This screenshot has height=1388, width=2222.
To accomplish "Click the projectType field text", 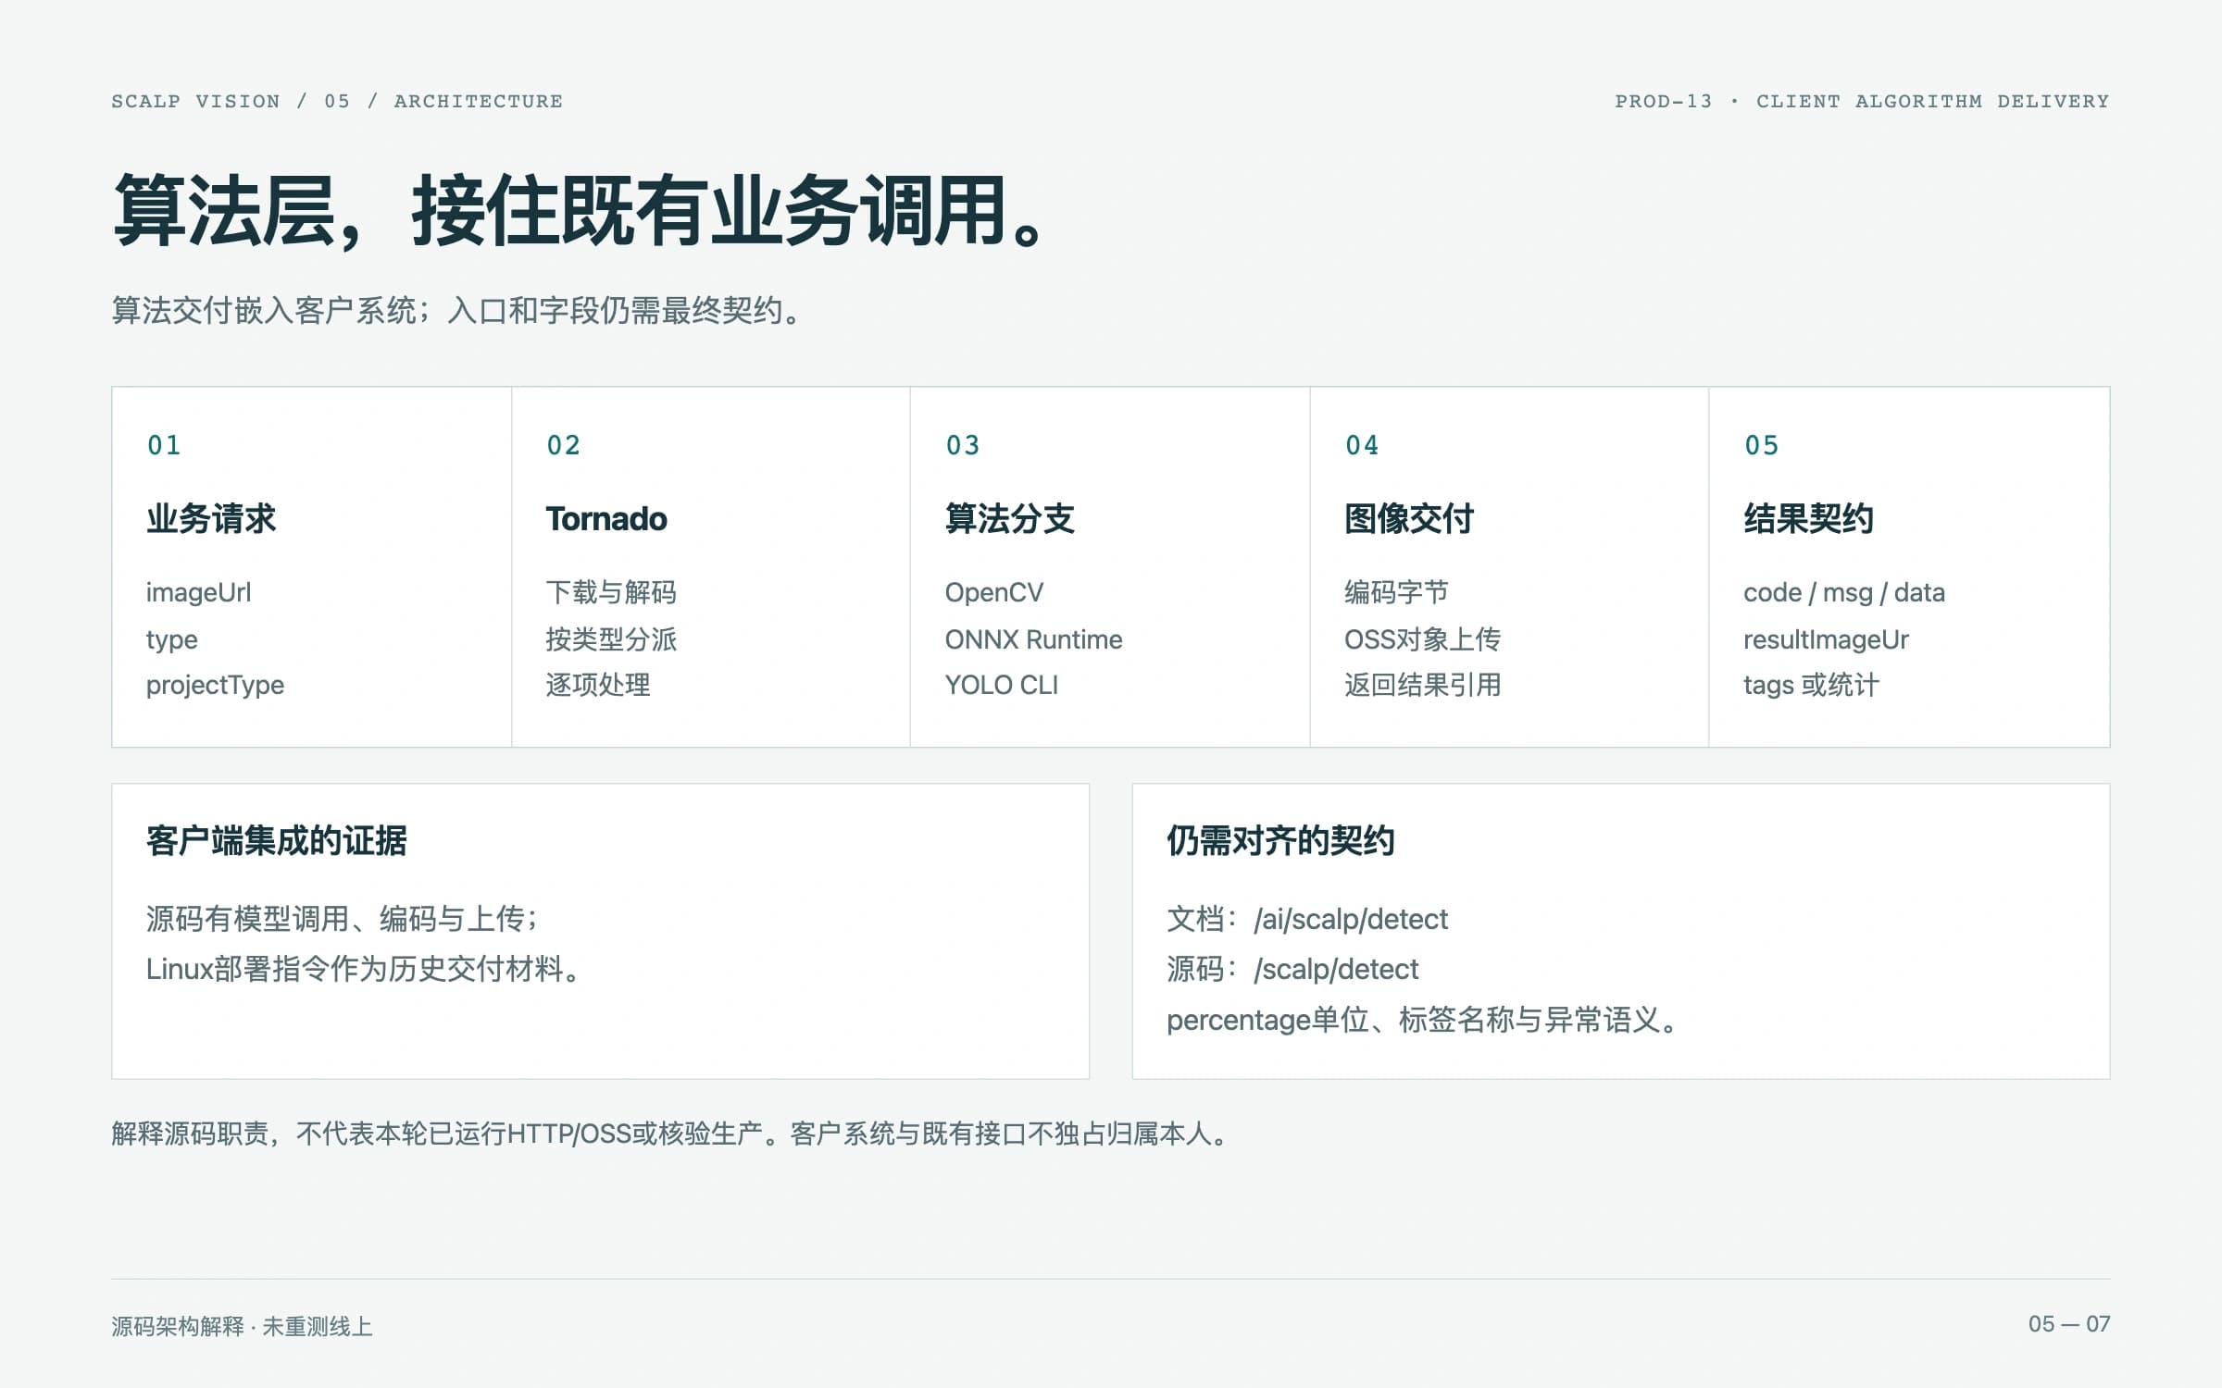I will [x=216, y=686].
